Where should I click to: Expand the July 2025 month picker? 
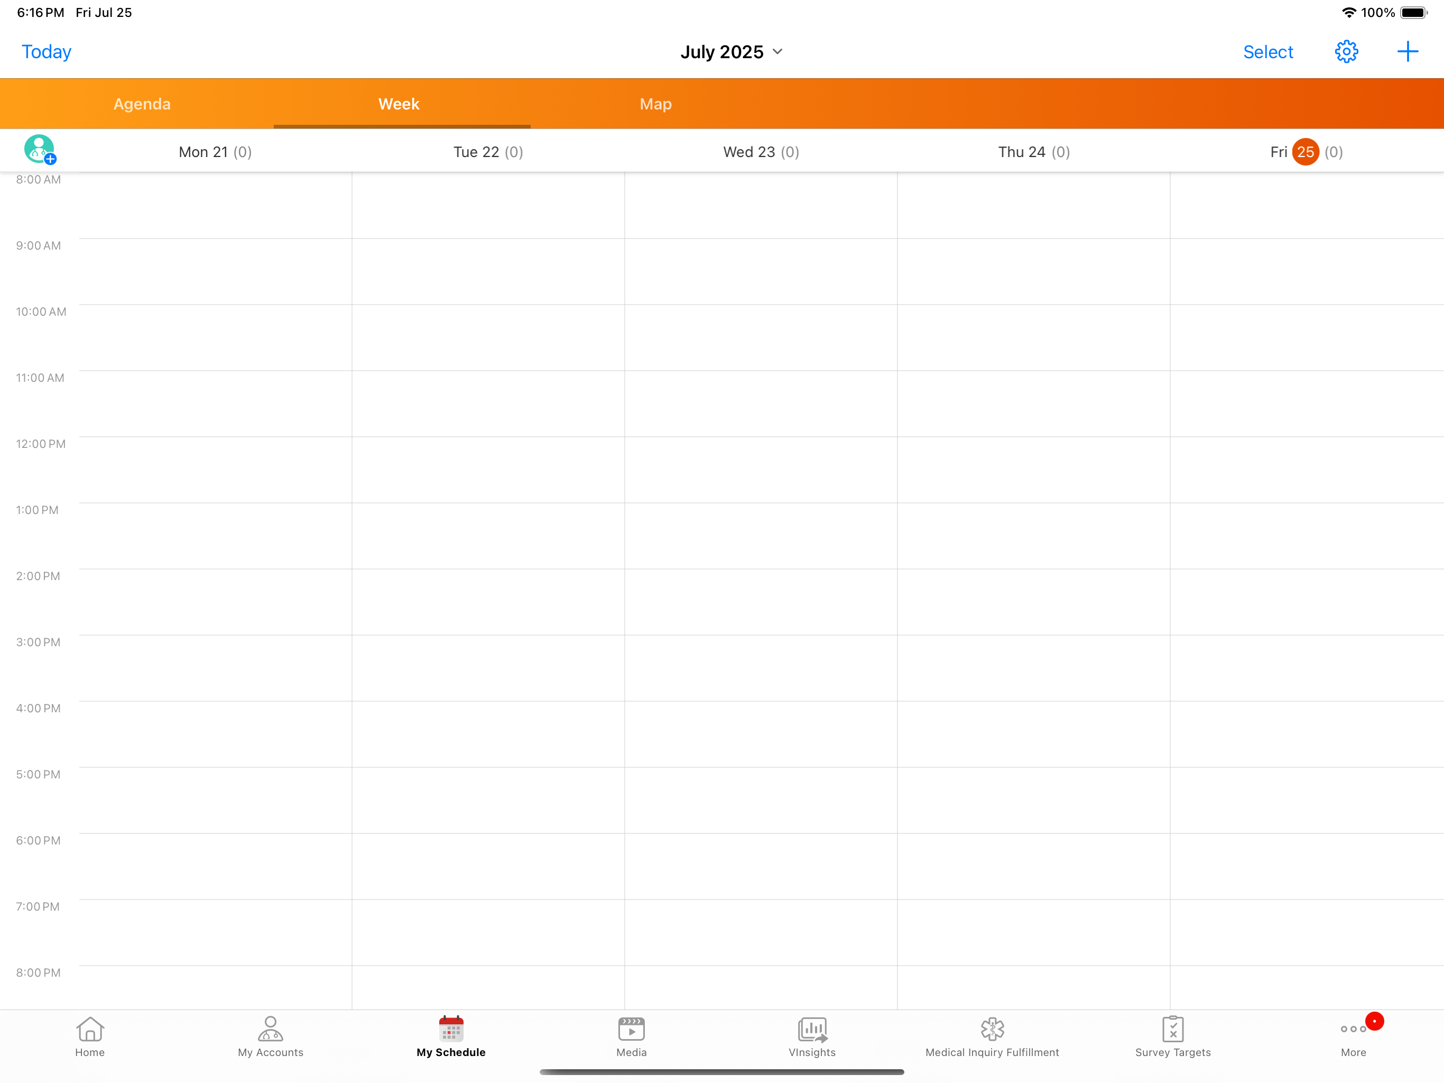(730, 52)
